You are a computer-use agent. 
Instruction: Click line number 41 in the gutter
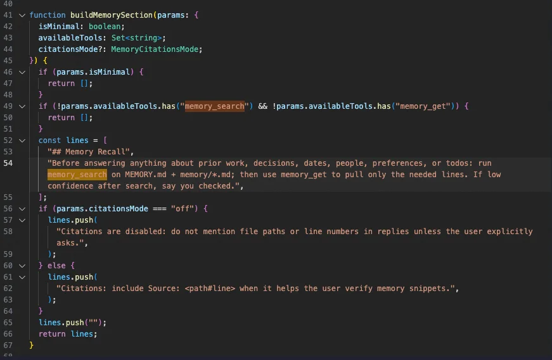8,15
